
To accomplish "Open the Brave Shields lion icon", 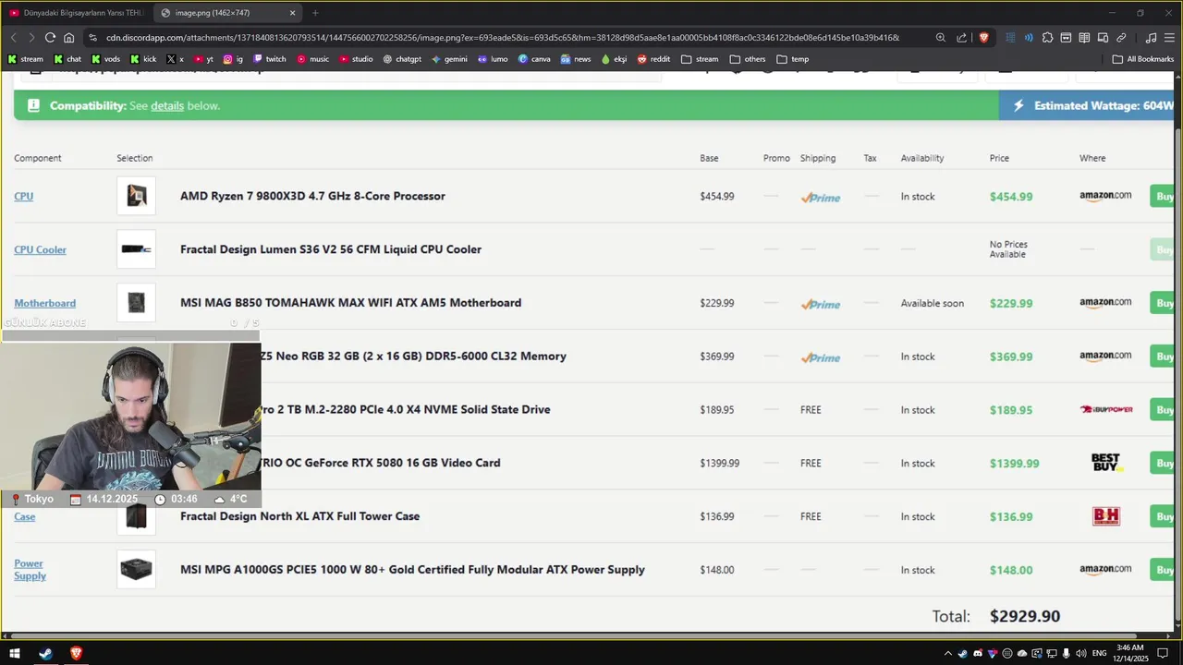I will click(x=983, y=38).
